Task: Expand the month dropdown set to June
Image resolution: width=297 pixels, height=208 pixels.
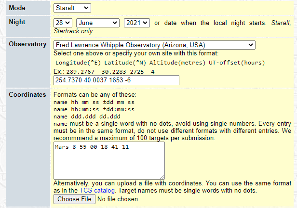Action: click(x=98, y=23)
